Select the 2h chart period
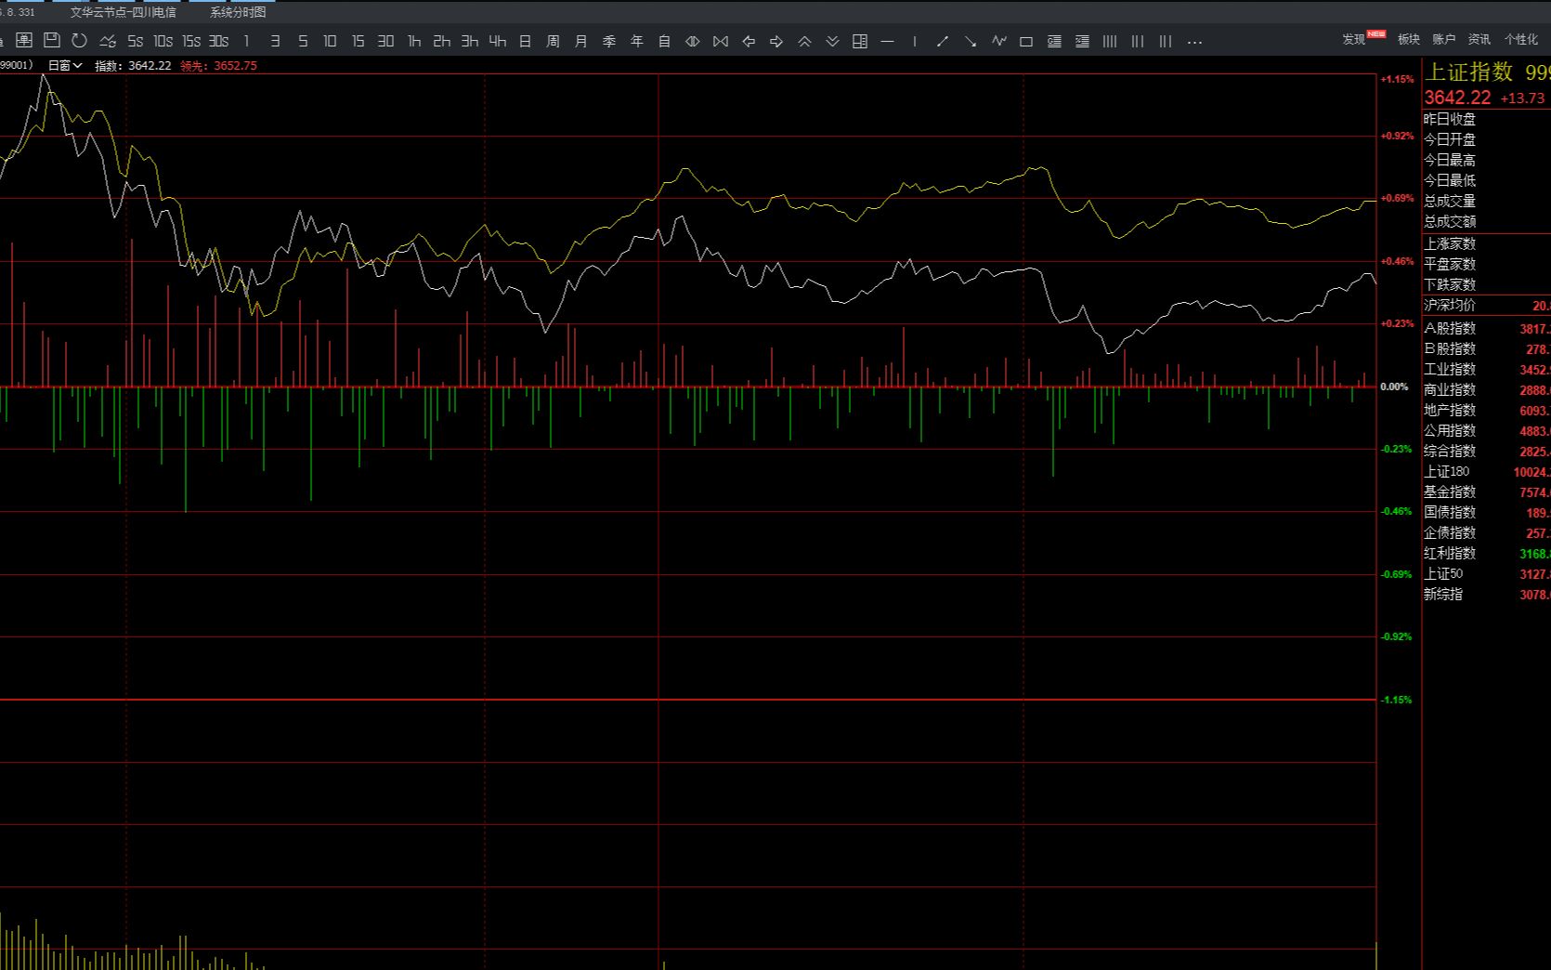The height and width of the screenshot is (970, 1551). (442, 41)
